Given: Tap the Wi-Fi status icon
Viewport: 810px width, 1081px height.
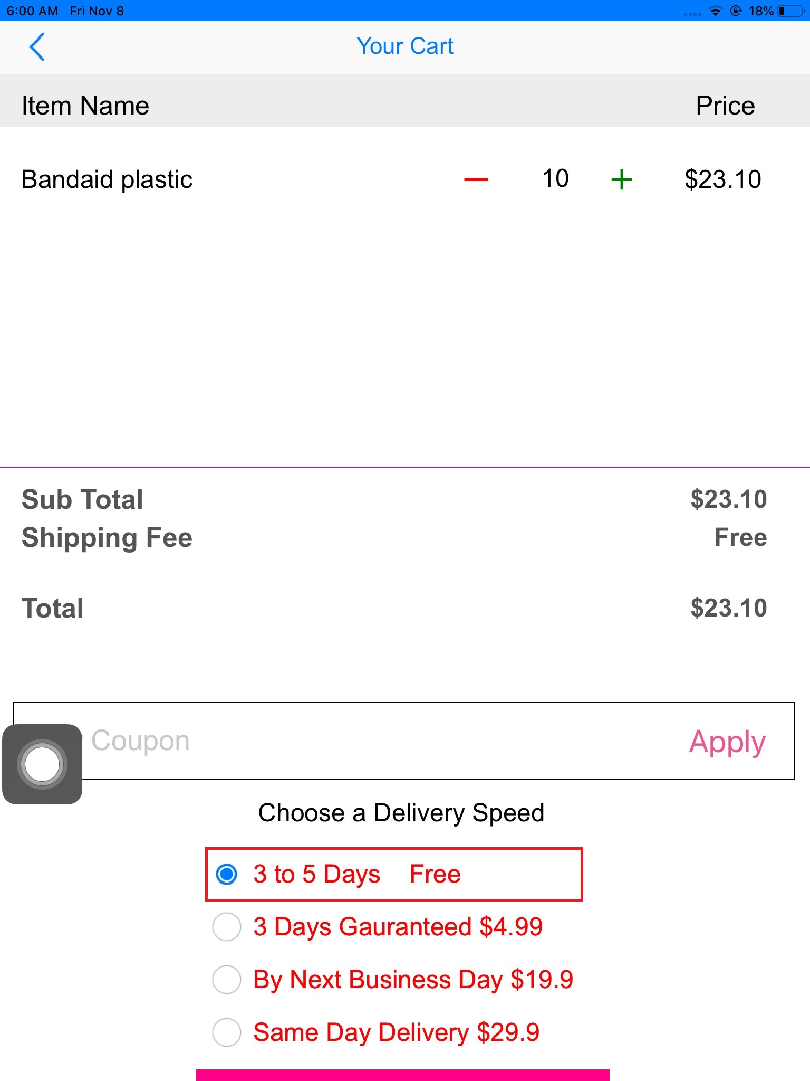Looking at the screenshot, I should click(x=715, y=11).
